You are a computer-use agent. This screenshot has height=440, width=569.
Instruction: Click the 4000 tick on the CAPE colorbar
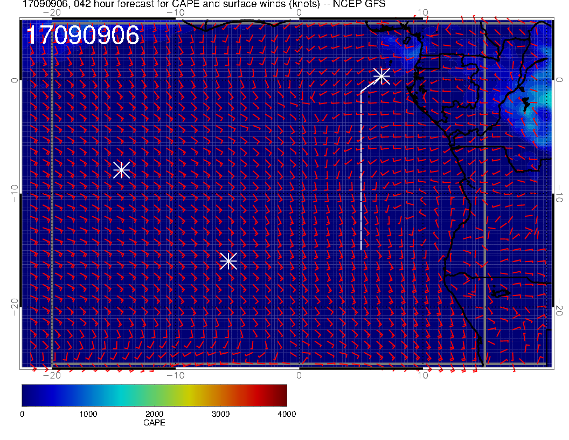click(x=287, y=414)
